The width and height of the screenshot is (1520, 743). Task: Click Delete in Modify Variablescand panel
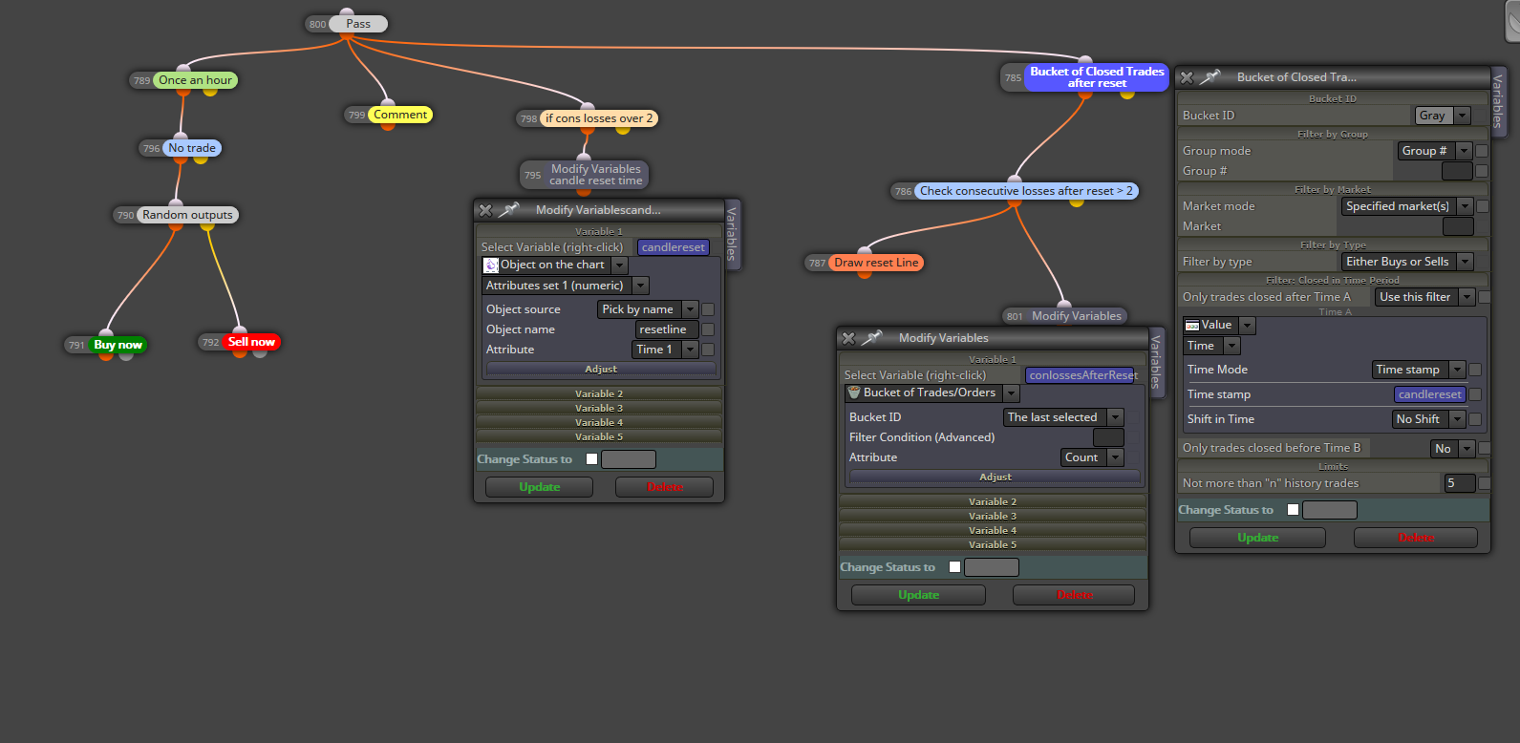(665, 487)
